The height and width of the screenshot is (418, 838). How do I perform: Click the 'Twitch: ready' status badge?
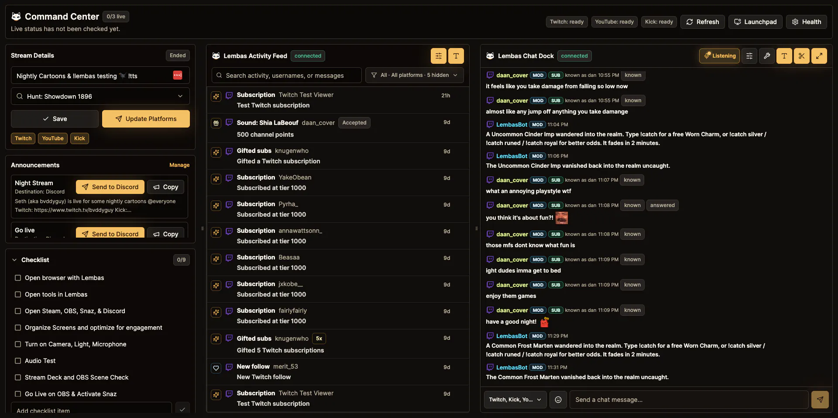coord(567,22)
